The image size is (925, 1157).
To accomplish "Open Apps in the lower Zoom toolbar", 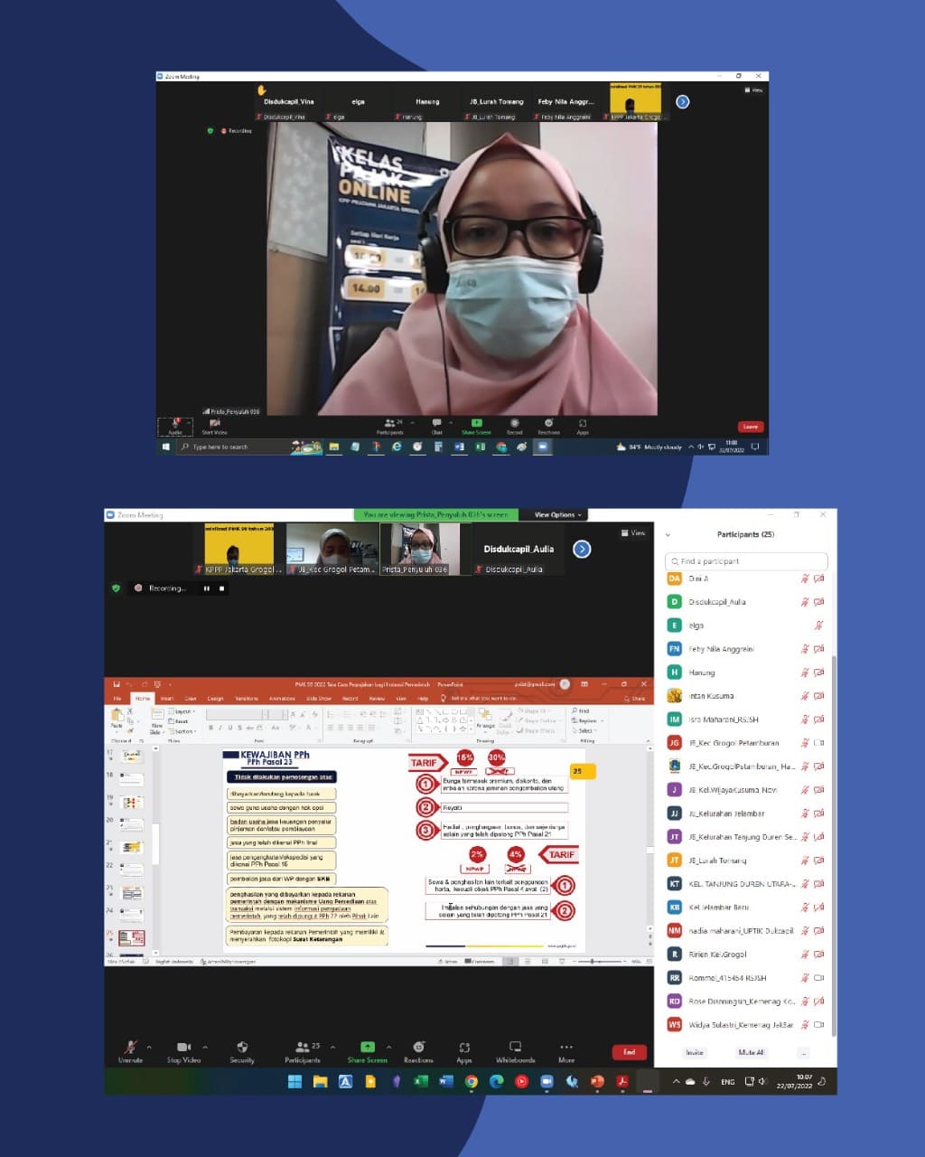I will click(x=464, y=1050).
